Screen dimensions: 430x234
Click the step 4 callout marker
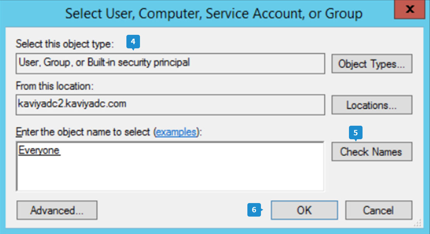133,42
